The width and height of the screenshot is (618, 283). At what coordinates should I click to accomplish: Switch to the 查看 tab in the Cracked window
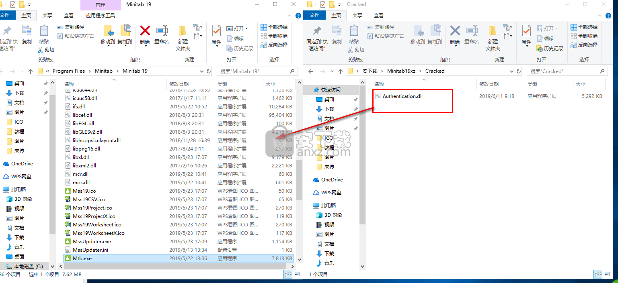[x=379, y=16]
